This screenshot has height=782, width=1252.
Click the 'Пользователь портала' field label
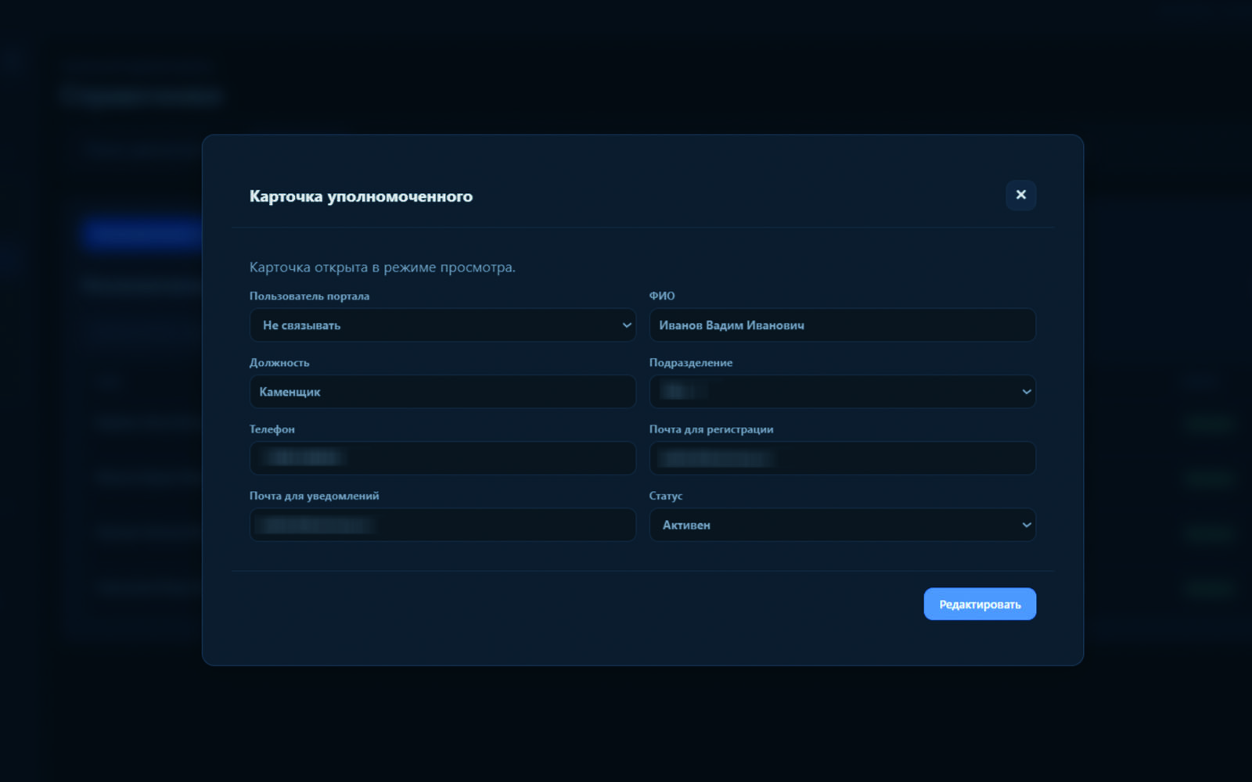(309, 296)
